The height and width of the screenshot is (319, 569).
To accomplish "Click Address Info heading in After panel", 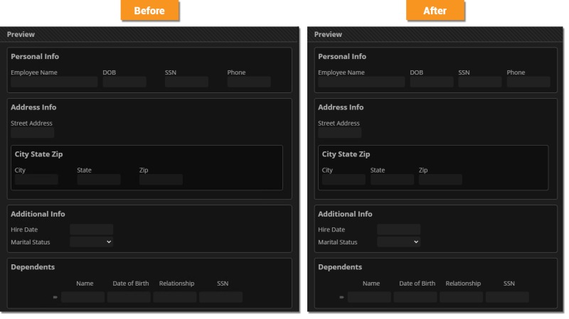I will click(x=341, y=107).
